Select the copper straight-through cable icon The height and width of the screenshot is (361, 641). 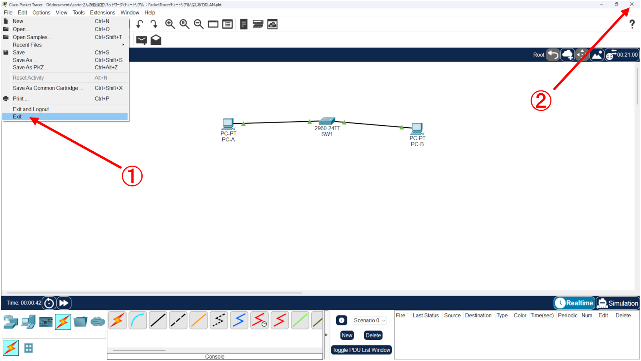158,321
